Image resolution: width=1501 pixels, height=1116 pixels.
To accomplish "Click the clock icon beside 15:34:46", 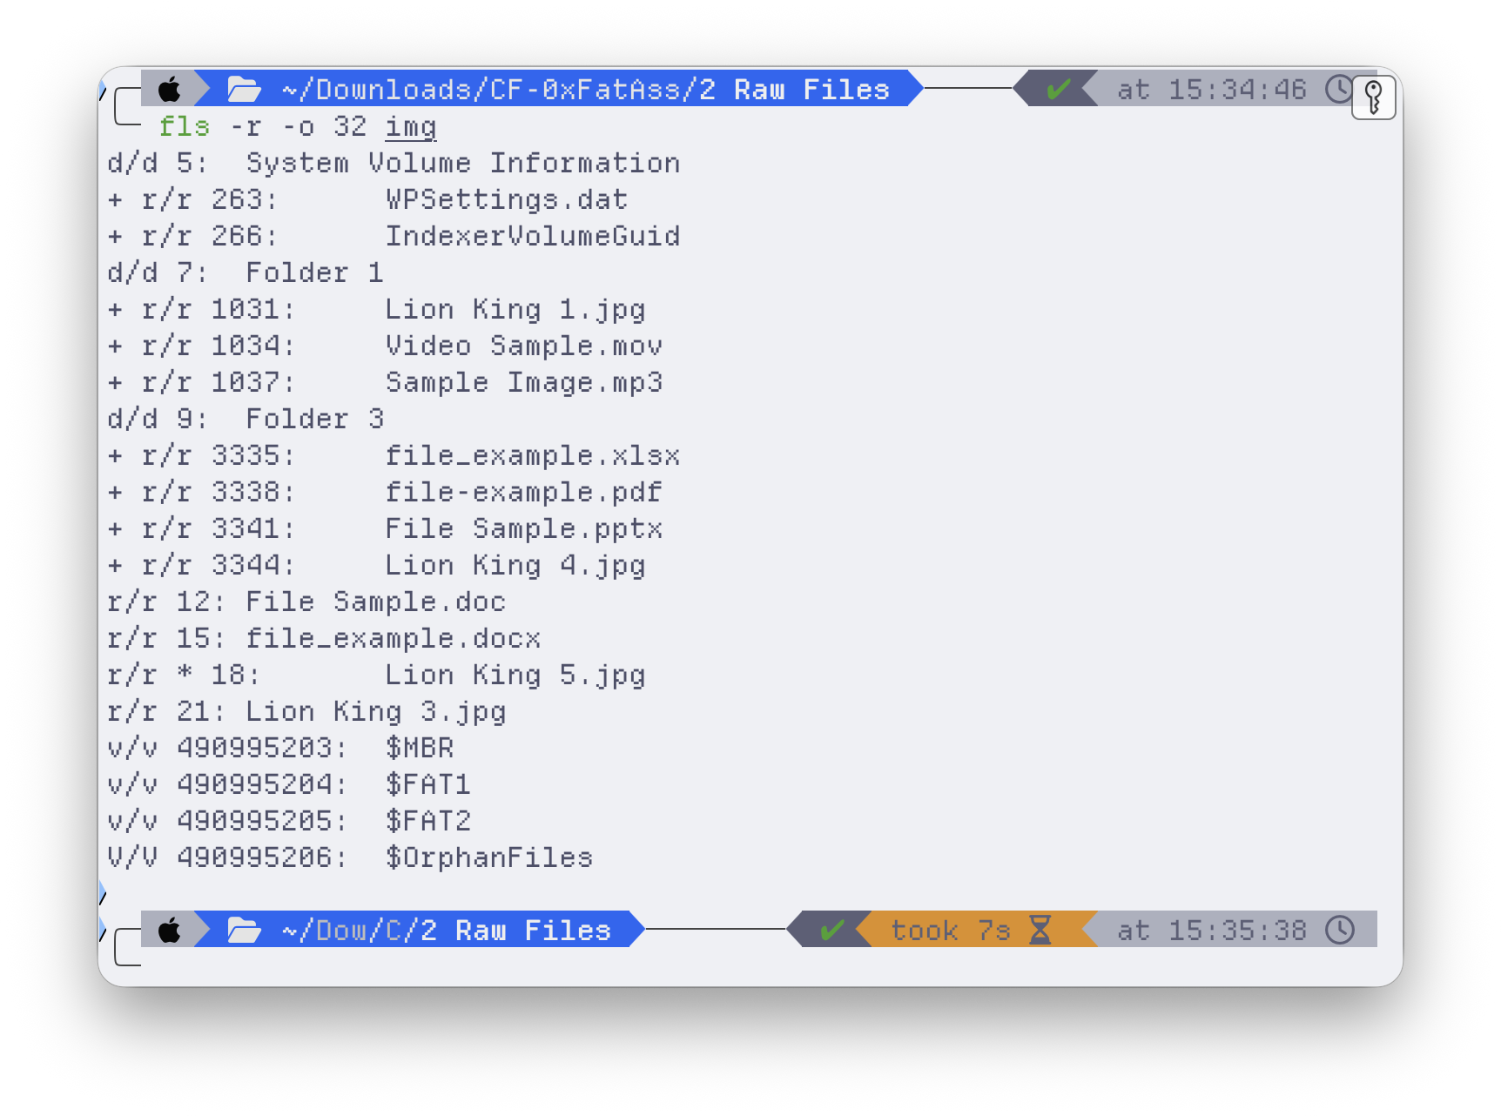I will pos(1339,89).
